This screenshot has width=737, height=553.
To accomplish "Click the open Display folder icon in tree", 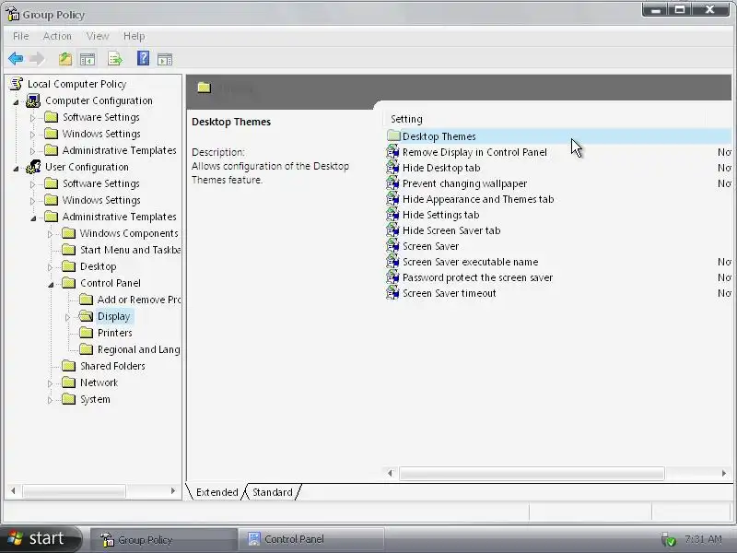I will (86, 316).
